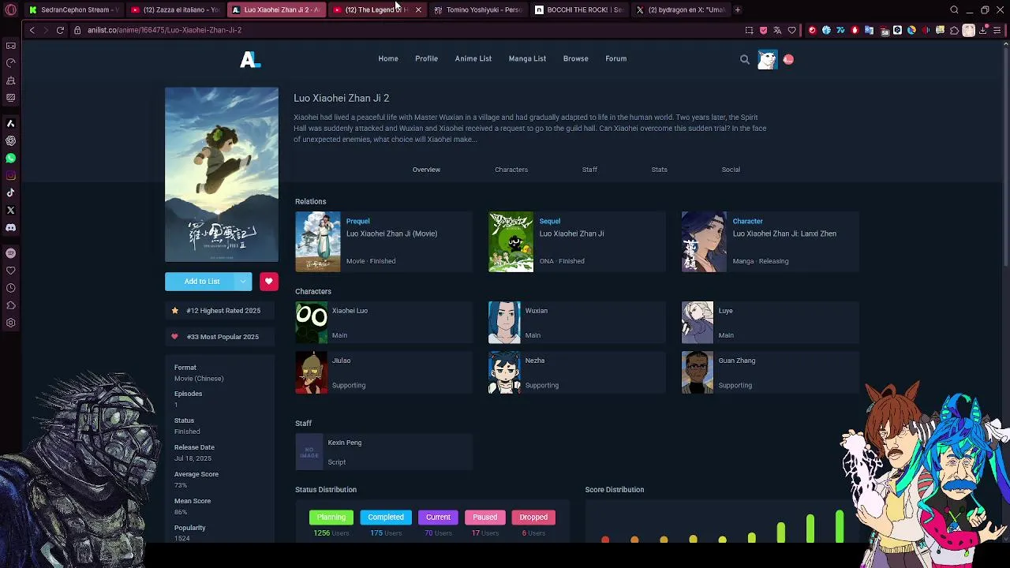The image size is (1010, 568).
Task: Open the Forum nav link
Action: (x=615, y=58)
